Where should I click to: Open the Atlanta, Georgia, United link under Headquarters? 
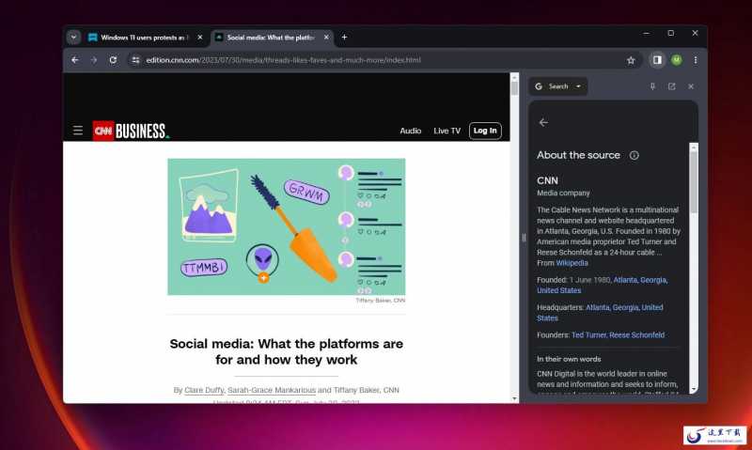pos(624,307)
